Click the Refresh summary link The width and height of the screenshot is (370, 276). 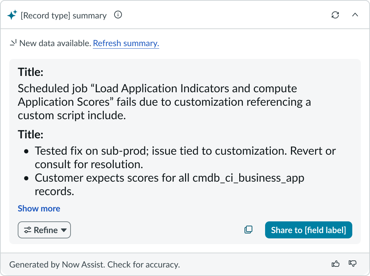(x=126, y=43)
